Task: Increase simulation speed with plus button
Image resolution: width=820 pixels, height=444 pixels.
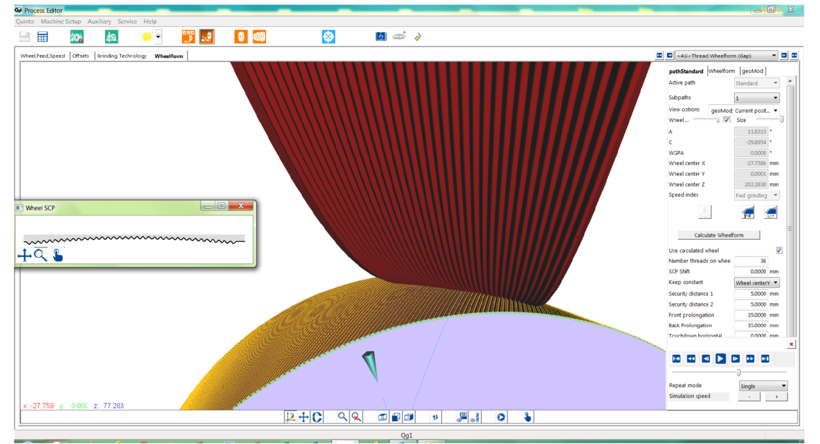Action: [776, 397]
